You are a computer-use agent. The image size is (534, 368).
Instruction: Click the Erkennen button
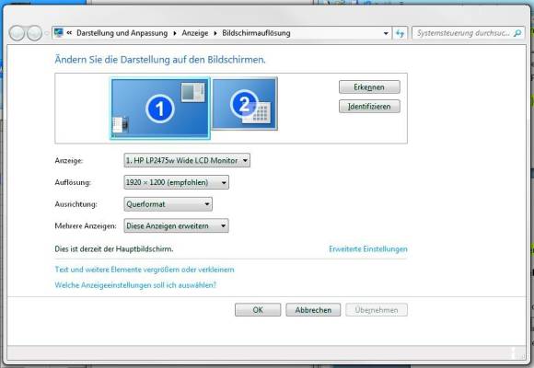(x=369, y=87)
